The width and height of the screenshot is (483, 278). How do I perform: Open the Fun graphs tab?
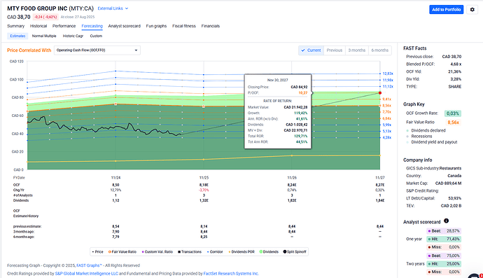pyautogui.click(x=156, y=26)
